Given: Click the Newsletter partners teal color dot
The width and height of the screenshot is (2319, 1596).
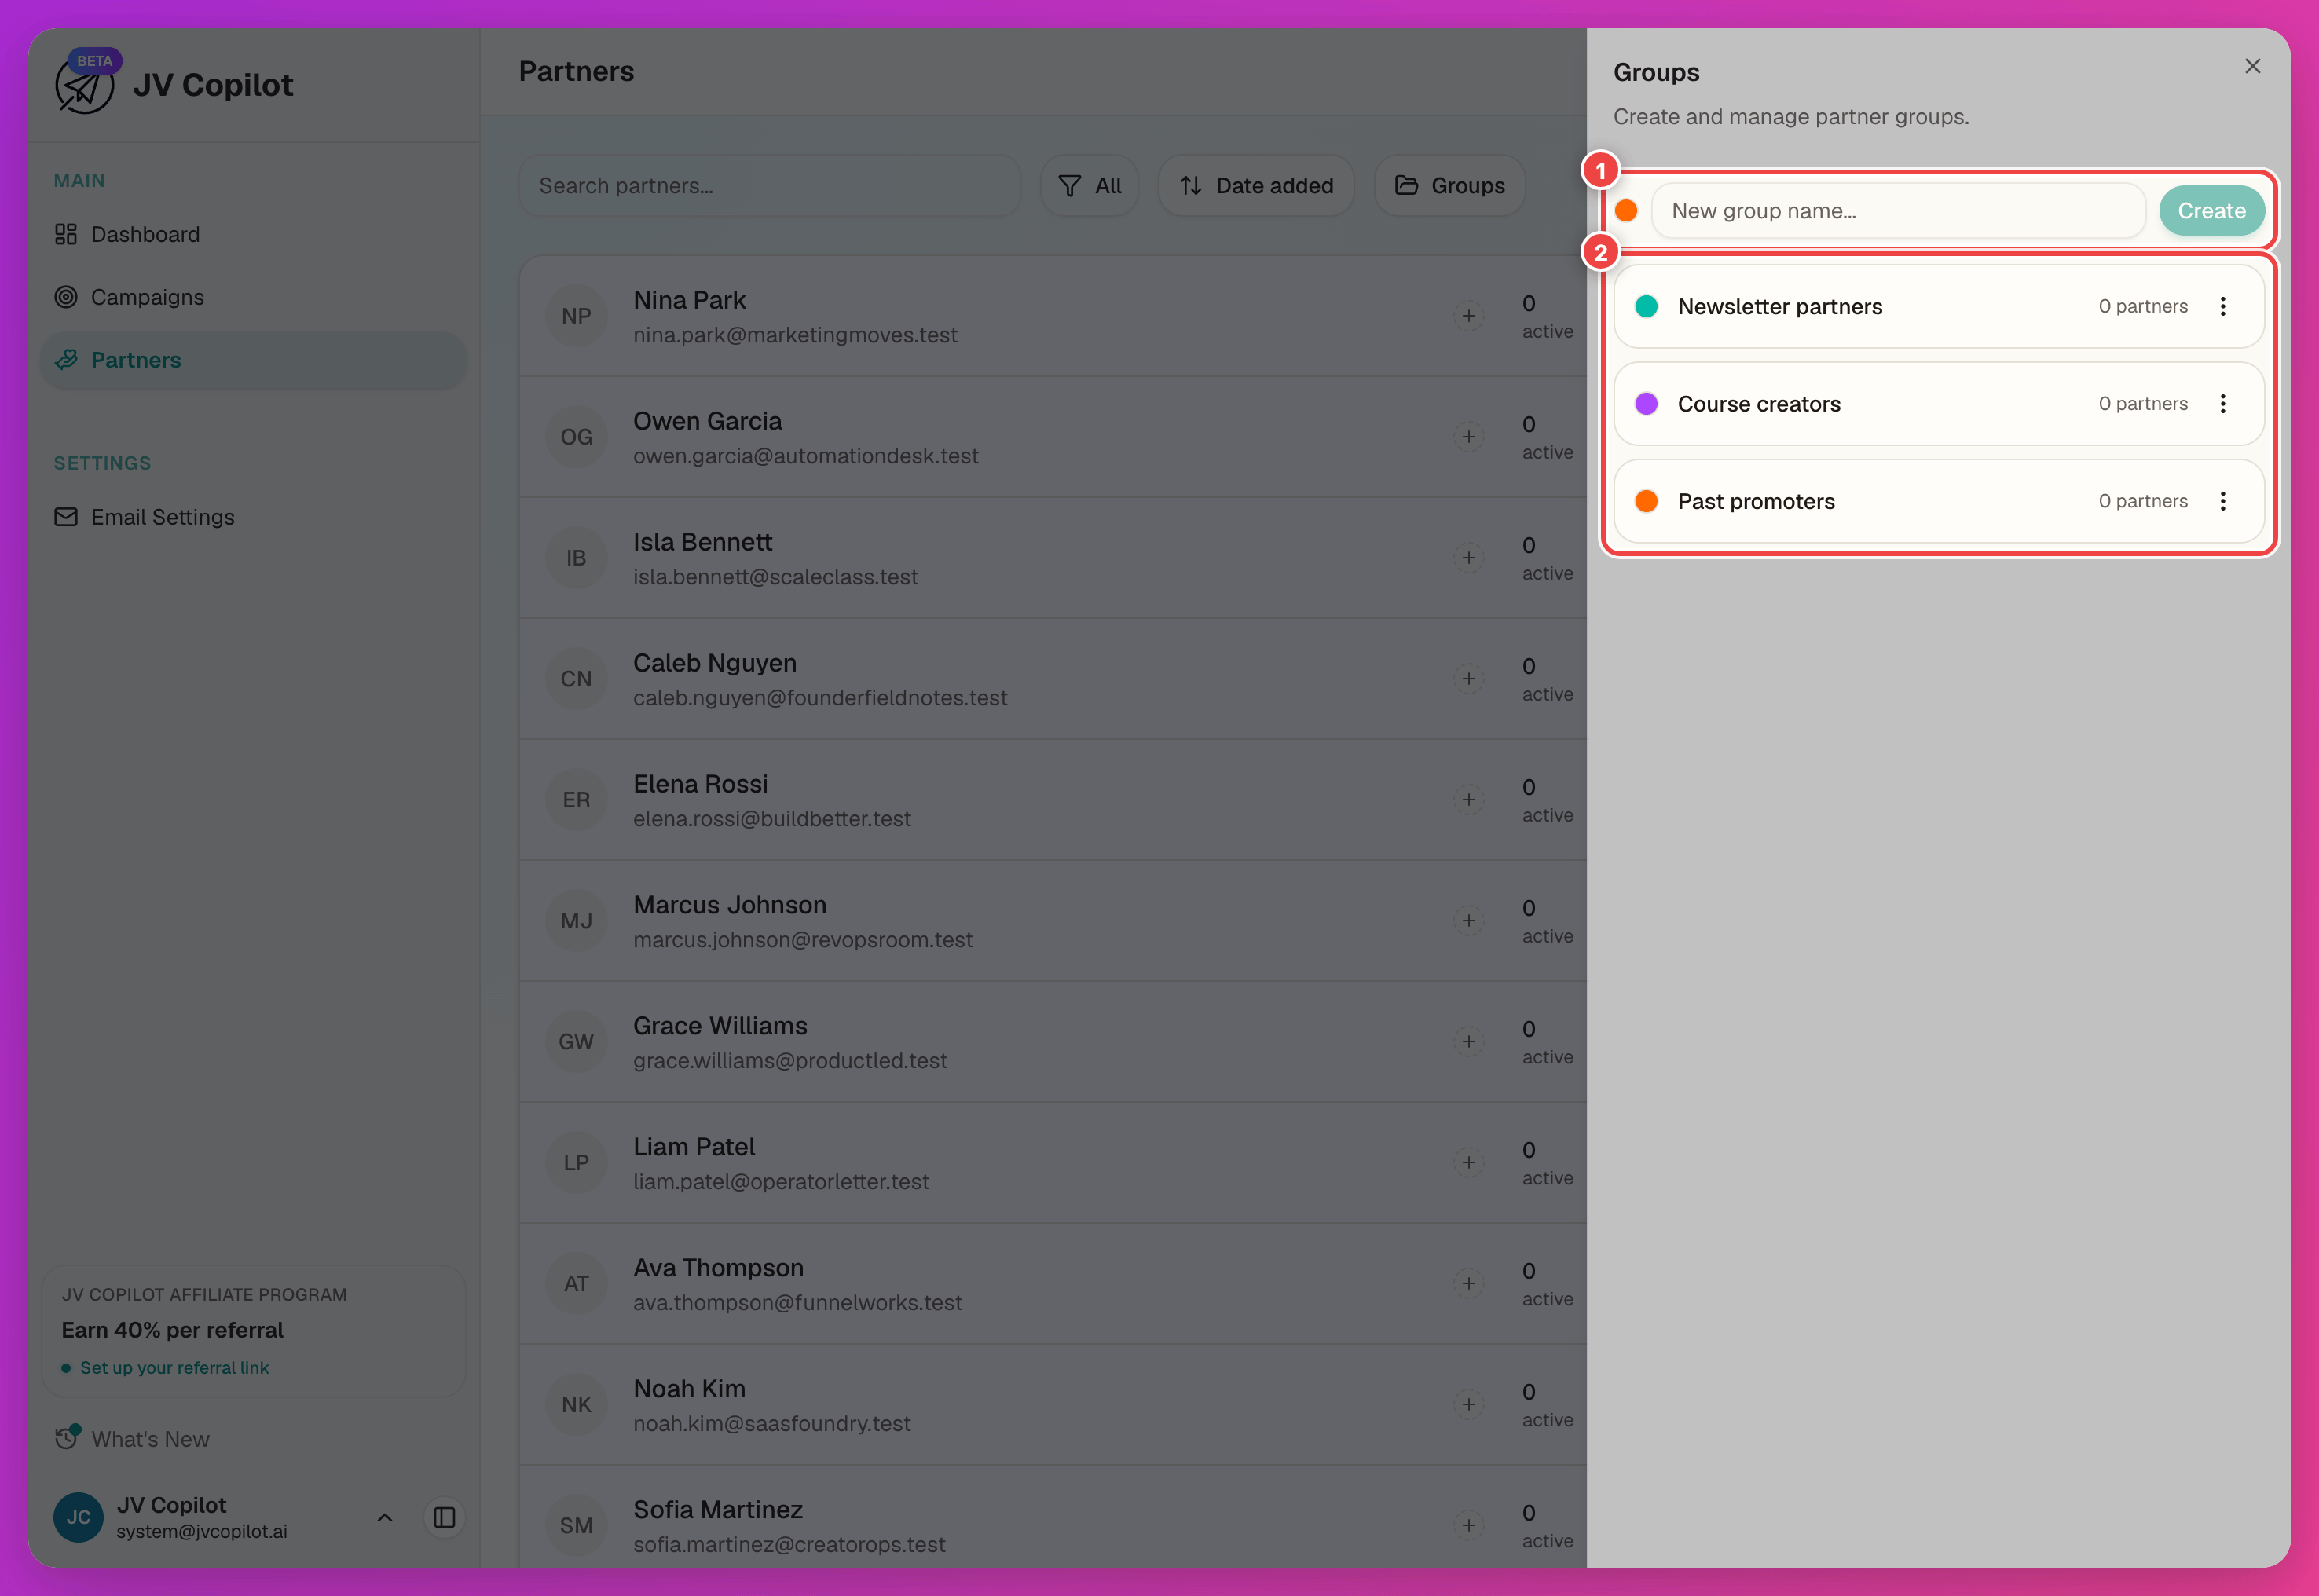Looking at the screenshot, I should tap(1646, 306).
